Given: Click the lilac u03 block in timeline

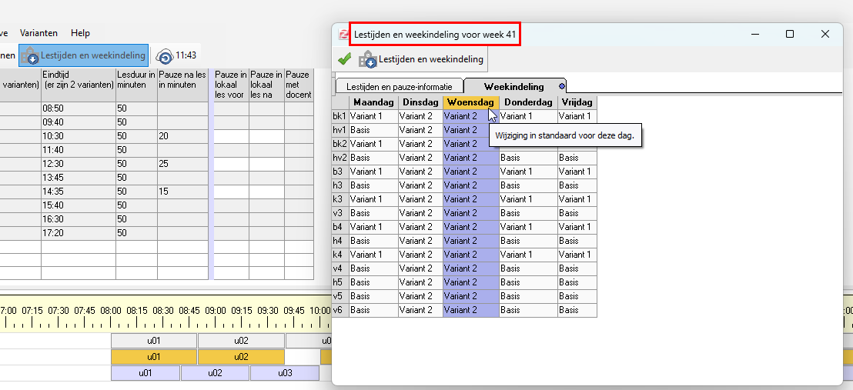Looking at the screenshot, I should [285, 373].
